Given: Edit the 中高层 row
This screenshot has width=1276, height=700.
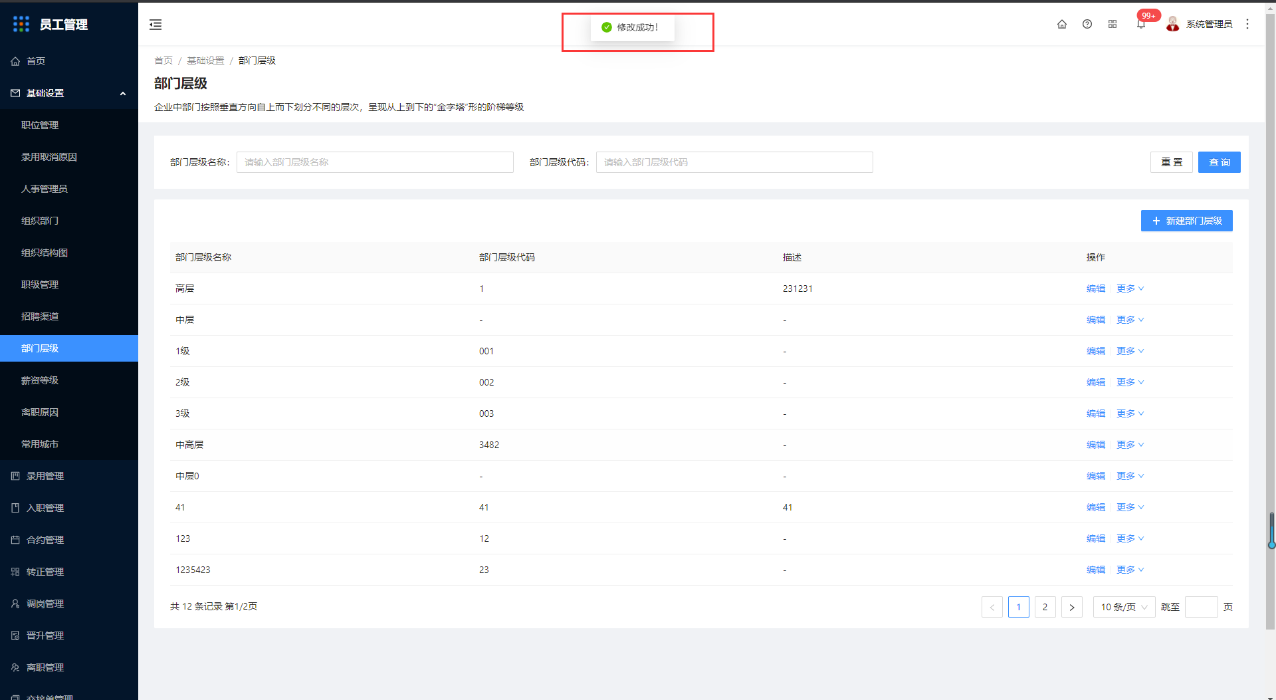Looking at the screenshot, I should 1096,445.
